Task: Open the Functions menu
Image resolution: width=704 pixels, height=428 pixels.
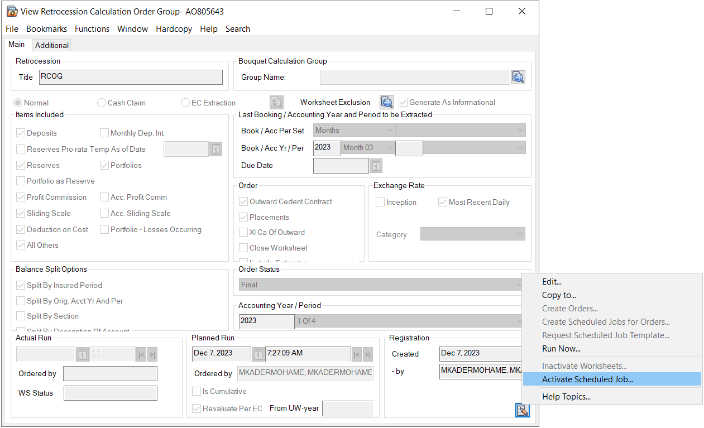Action: [x=92, y=28]
